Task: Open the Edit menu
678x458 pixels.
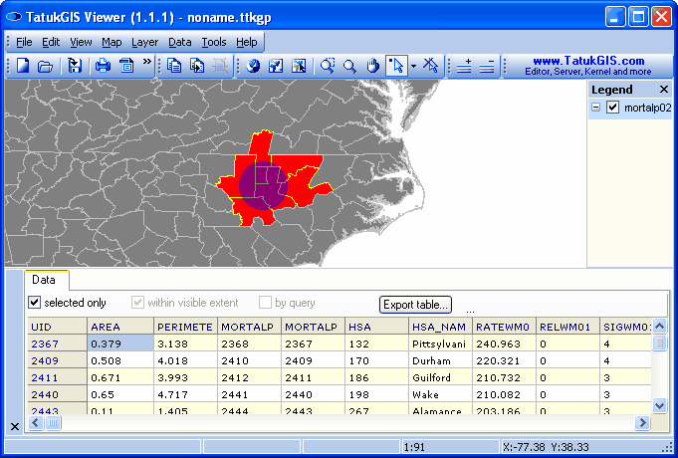Action: [x=51, y=42]
